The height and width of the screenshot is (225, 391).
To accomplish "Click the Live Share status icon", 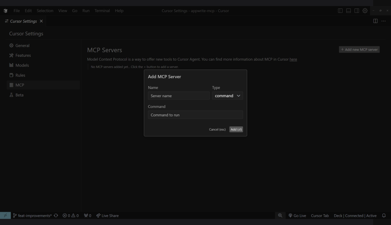I will (107, 215).
